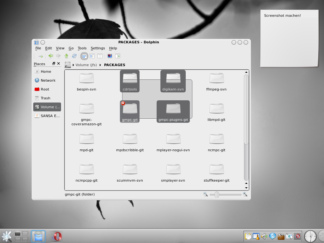Image resolution: width=324 pixels, height=243 pixels.
Task: Open Home in Places
Action: [x=47, y=72]
